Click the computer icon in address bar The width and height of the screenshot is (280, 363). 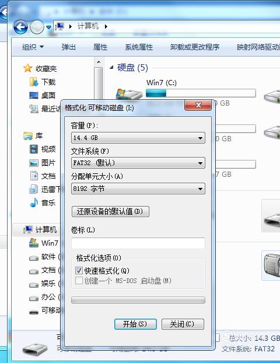60,27
